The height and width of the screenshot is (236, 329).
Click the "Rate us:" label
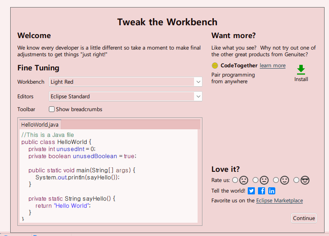pos(221,180)
